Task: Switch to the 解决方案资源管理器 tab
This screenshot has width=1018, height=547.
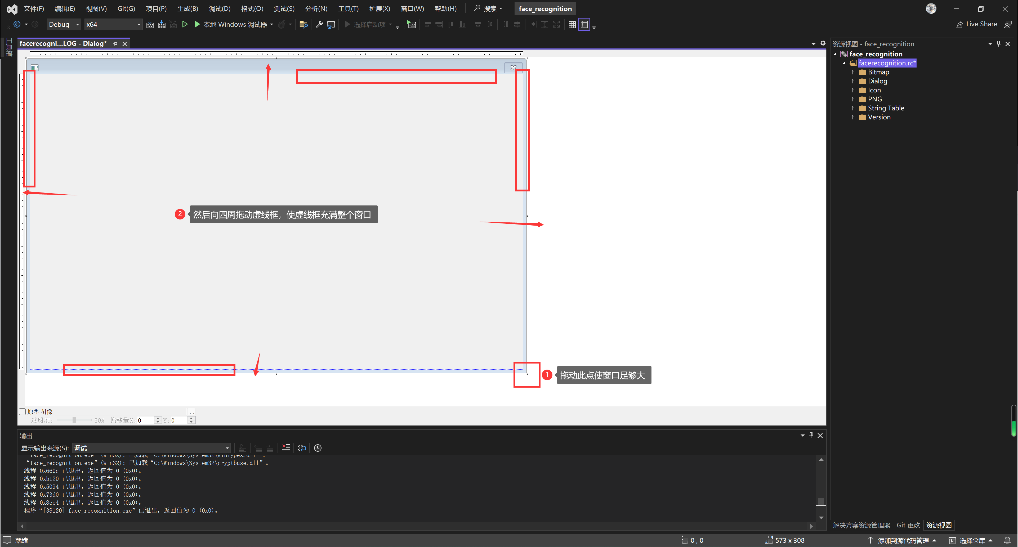Action: click(861, 525)
